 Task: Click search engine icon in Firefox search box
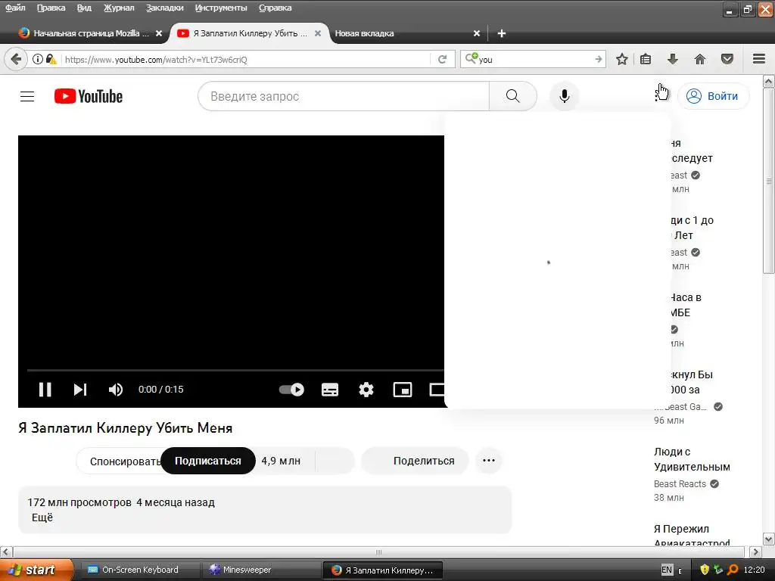click(471, 58)
